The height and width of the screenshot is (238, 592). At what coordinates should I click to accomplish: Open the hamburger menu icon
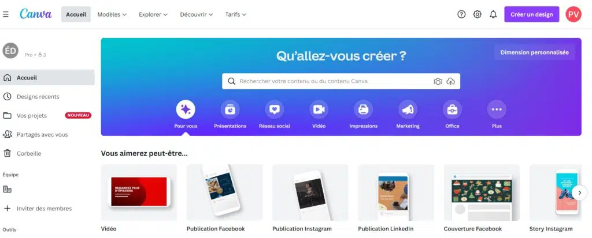pyautogui.click(x=6, y=14)
